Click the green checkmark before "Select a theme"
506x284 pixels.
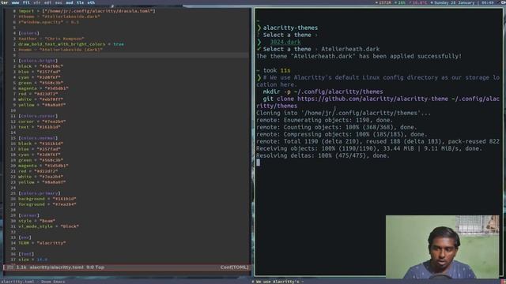pos(259,49)
